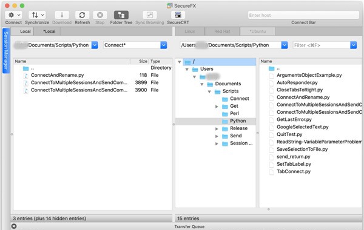The width and height of the screenshot is (364, 230).
Task: Collapse the Scripts tree node
Action: tap(209, 91)
